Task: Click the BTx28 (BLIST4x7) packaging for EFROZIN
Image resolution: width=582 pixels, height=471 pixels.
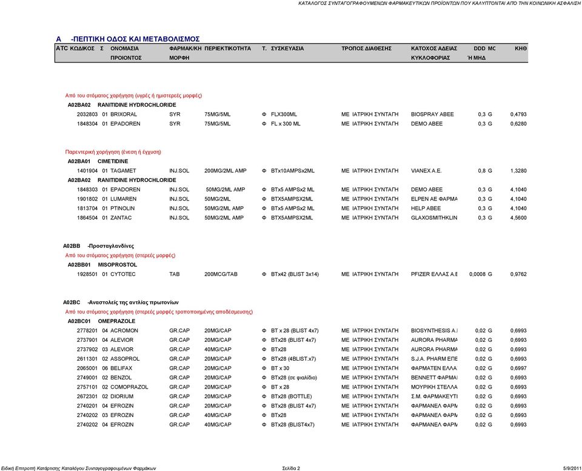Action: (x=292, y=424)
